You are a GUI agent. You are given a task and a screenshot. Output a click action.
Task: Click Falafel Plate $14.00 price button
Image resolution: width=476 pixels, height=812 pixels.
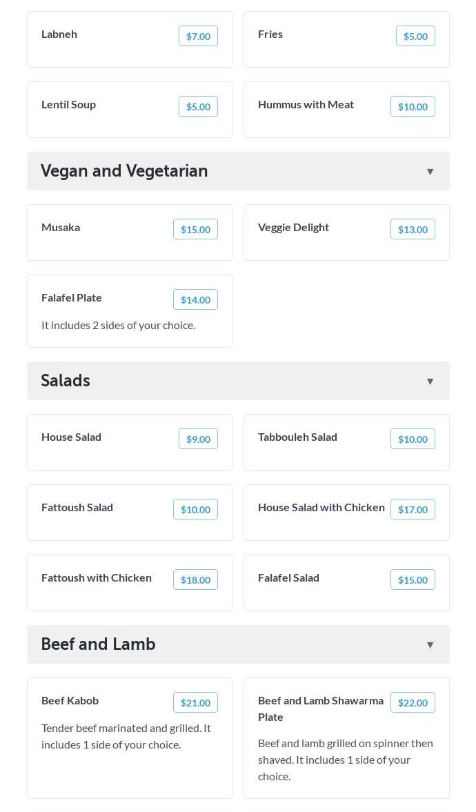tap(195, 300)
